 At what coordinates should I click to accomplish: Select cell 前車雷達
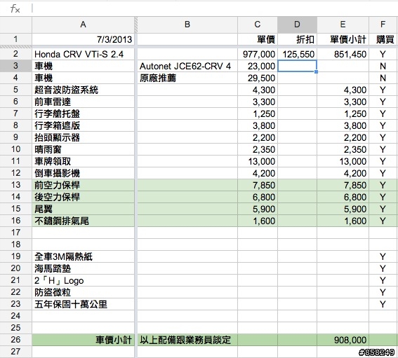(83, 102)
